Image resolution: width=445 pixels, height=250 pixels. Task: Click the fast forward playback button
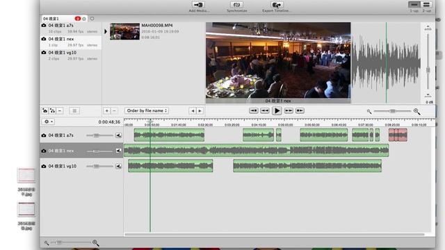[x=289, y=110]
